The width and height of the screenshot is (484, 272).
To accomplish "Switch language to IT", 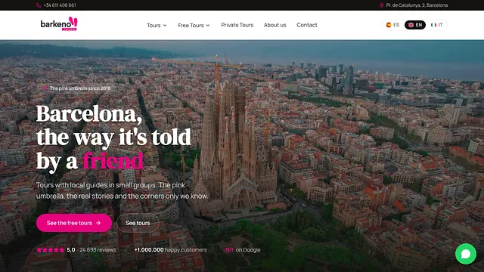I will click(437, 25).
